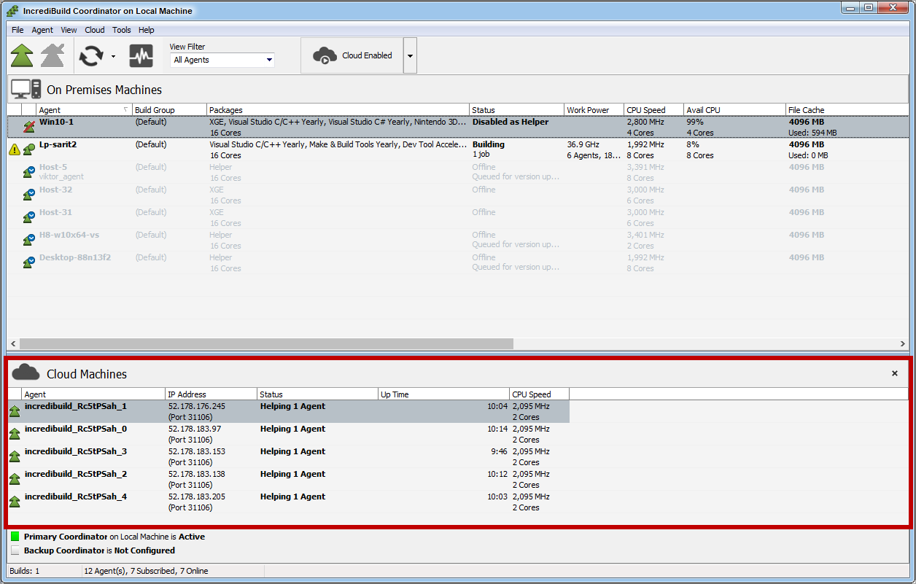Image resolution: width=916 pixels, height=584 pixels.
Task: Sort cloud machines by CPU Speed header
Action: tap(539, 394)
